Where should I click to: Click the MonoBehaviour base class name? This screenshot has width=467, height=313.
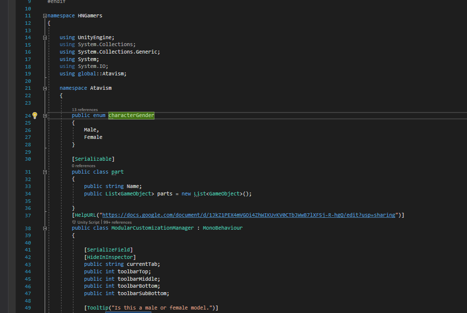tap(222, 228)
